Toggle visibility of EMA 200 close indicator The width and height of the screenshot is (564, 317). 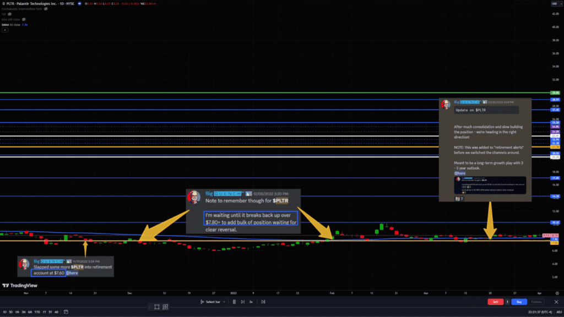(24, 19)
